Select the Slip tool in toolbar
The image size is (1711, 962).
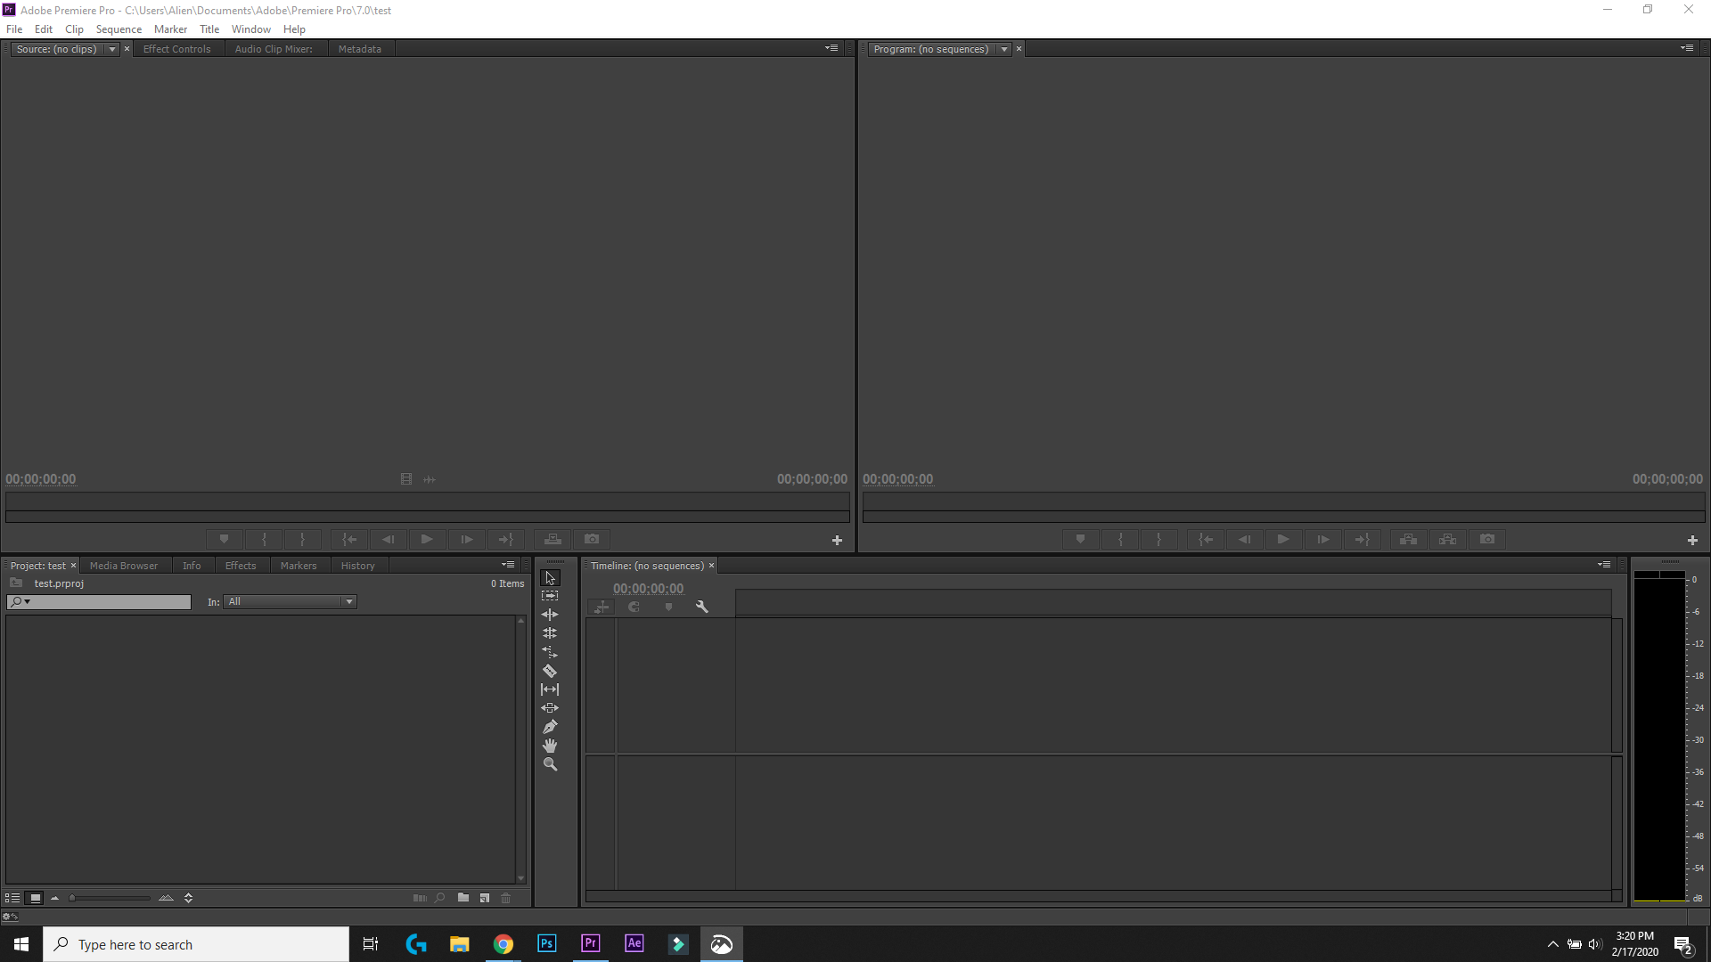click(x=549, y=689)
